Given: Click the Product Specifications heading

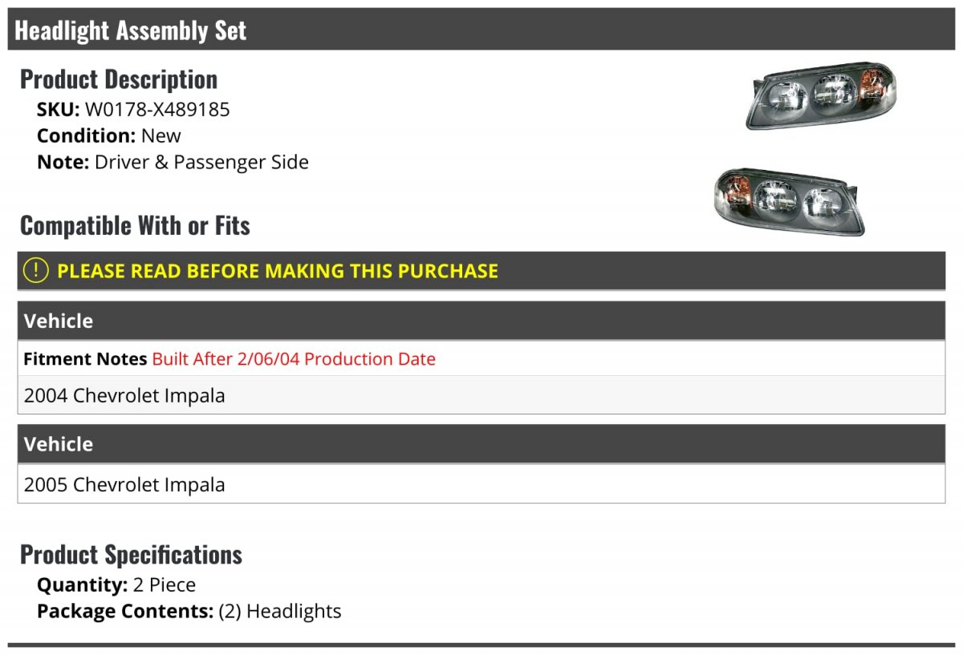Looking at the screenshot, I should point(131,555).
